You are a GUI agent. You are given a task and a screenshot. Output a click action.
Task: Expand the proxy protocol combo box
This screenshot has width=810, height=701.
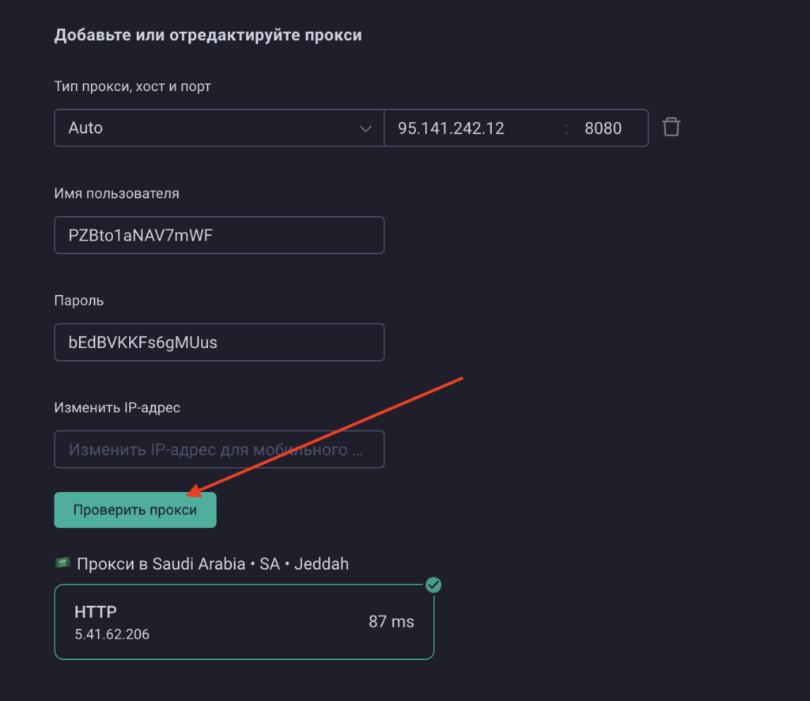pyautogui.click(x=219, y=127)
